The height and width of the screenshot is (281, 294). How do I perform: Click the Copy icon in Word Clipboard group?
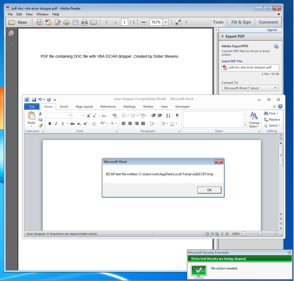40,119
